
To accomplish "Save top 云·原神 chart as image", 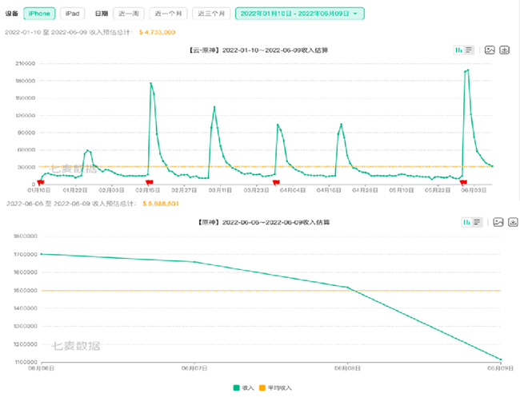I will 490,50.
